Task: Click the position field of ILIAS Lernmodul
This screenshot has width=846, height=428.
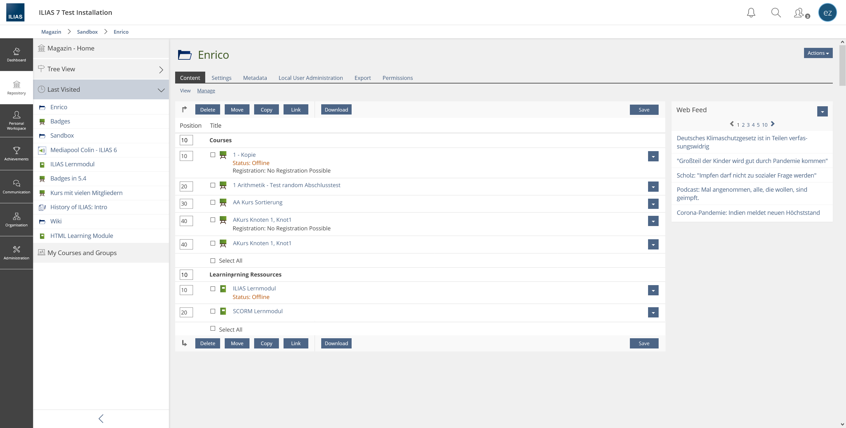Action: [186, 290]
